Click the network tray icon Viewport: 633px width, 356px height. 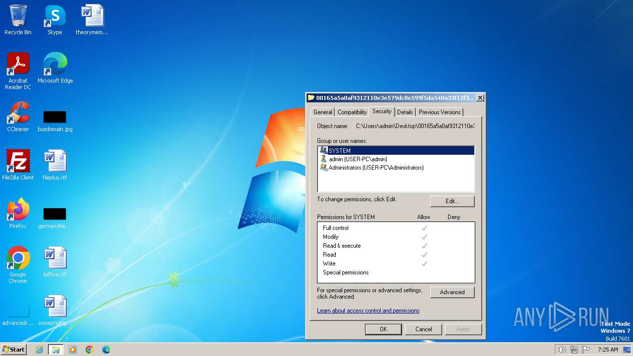[574, 350]
